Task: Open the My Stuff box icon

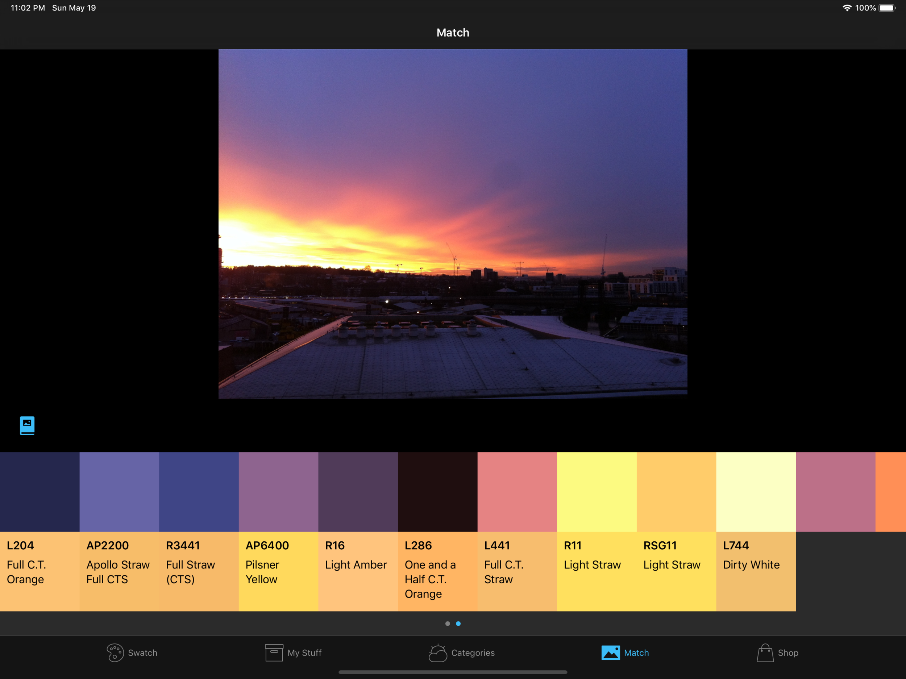Action: pyautogui.click(x=274, y=653)
